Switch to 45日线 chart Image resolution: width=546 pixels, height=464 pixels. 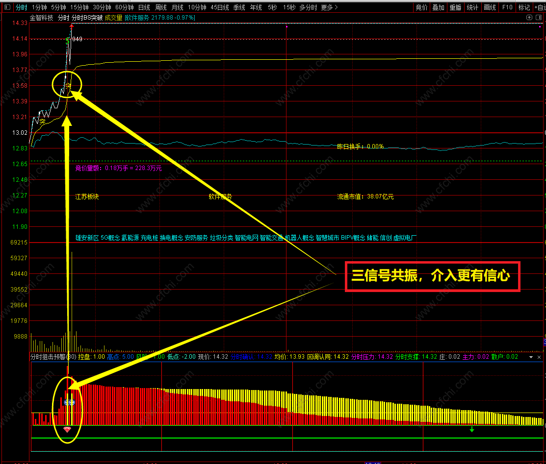219,7
